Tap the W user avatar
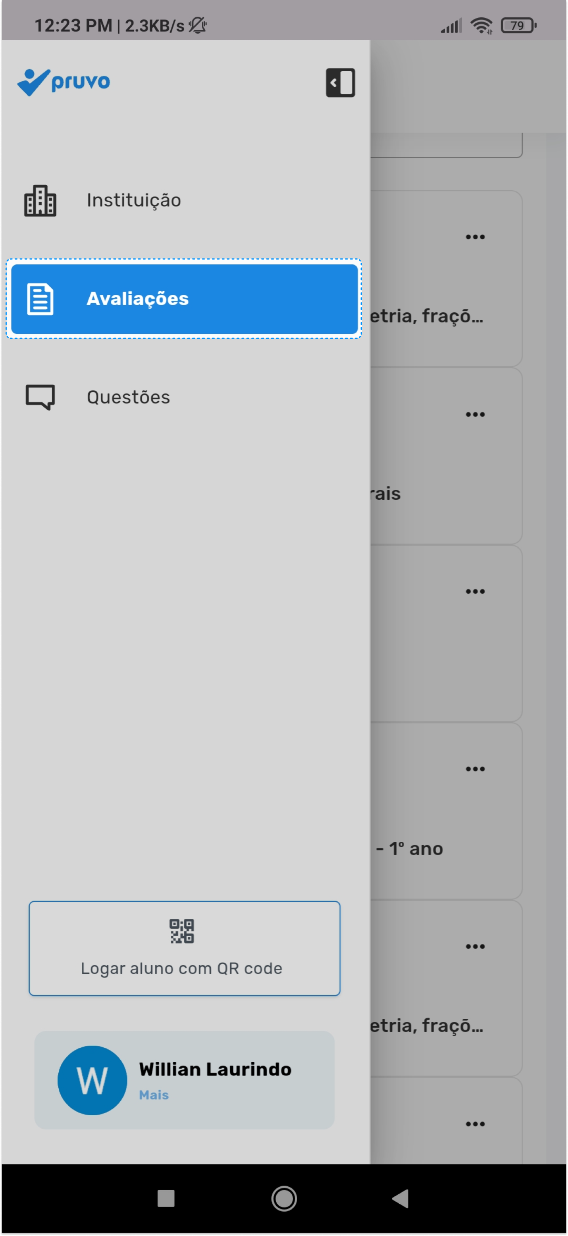568x1236 pixels. [x=93, y=1080]
